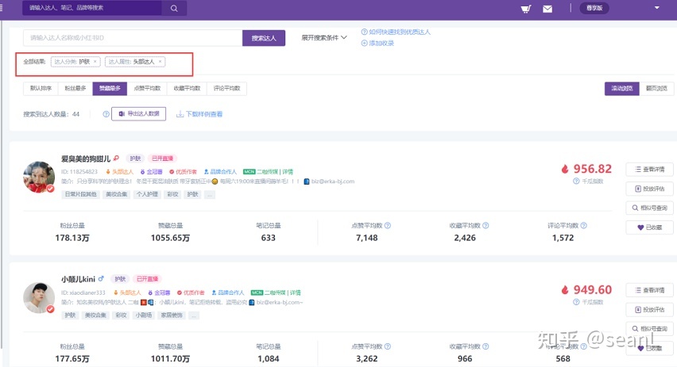
Task: Sort by 粉丝最多 tab
Action: [75, 89]
